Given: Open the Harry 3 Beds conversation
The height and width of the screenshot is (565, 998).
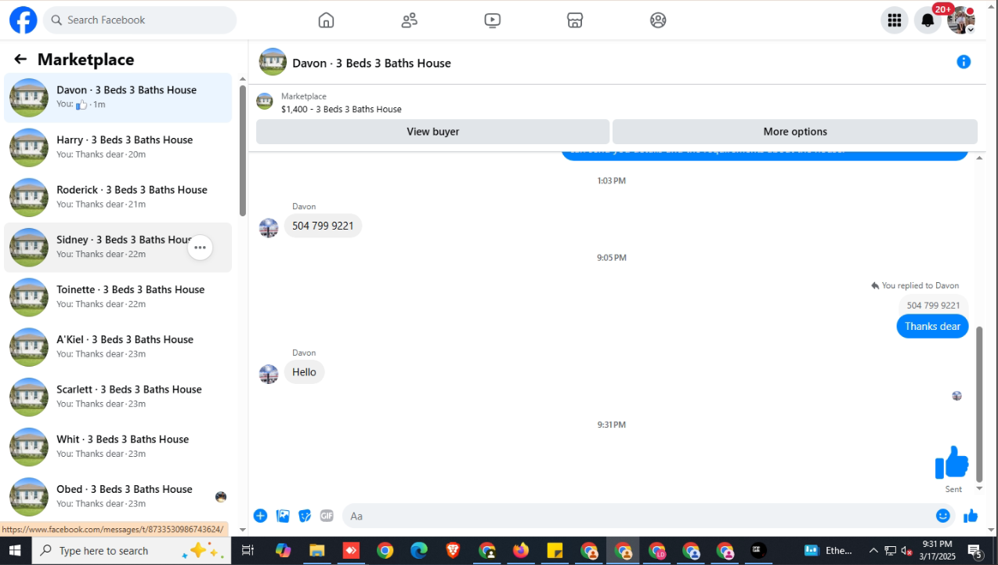Looking at the screenshot, I should pyautogui.click(x=118, y=147).
